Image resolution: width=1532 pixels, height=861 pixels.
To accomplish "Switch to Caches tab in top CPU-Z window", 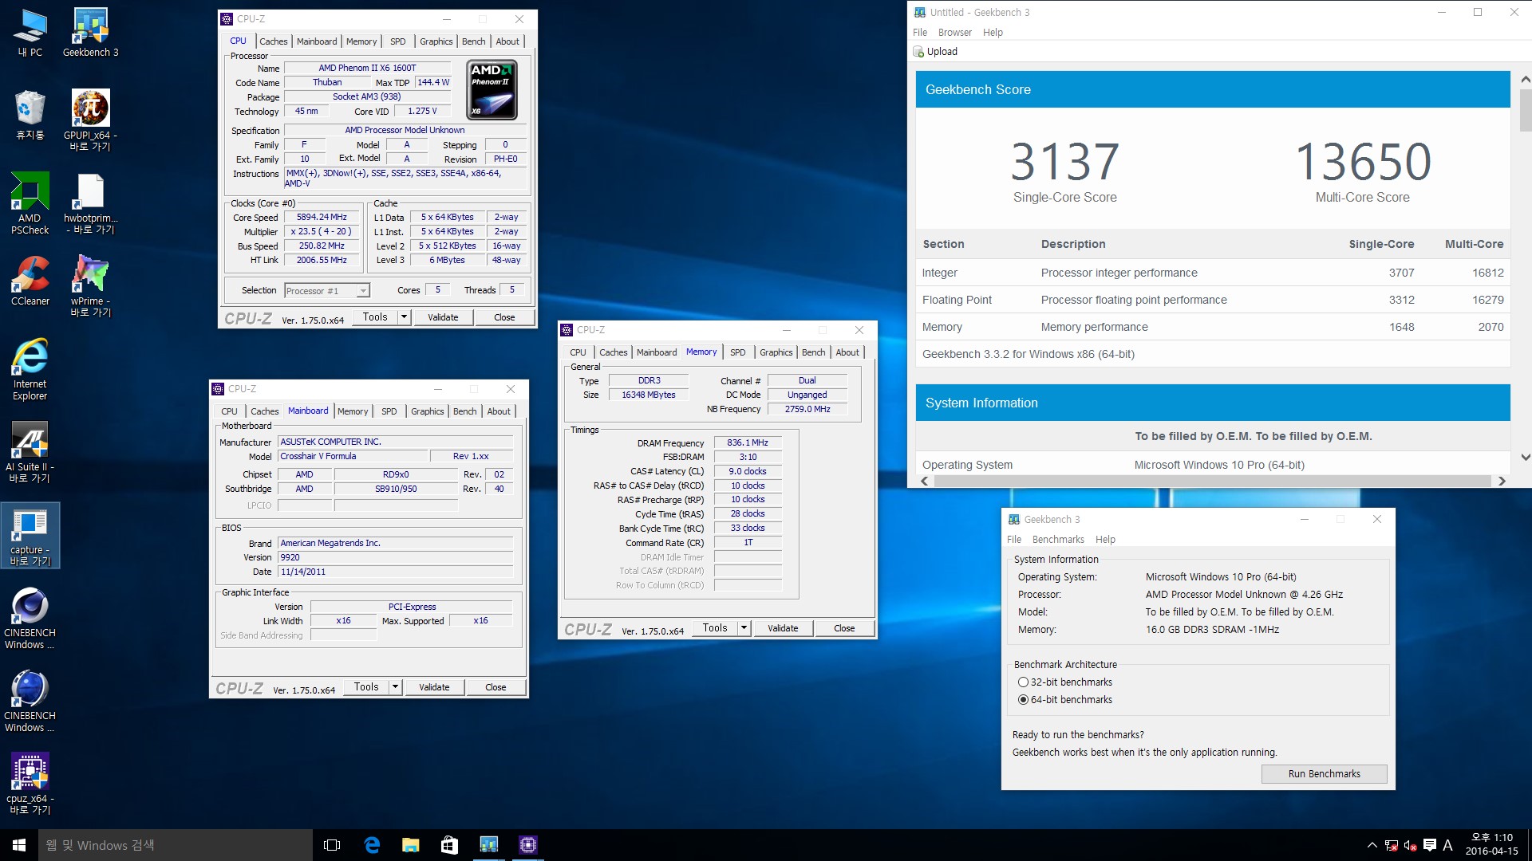I will [x=273, y=41].
